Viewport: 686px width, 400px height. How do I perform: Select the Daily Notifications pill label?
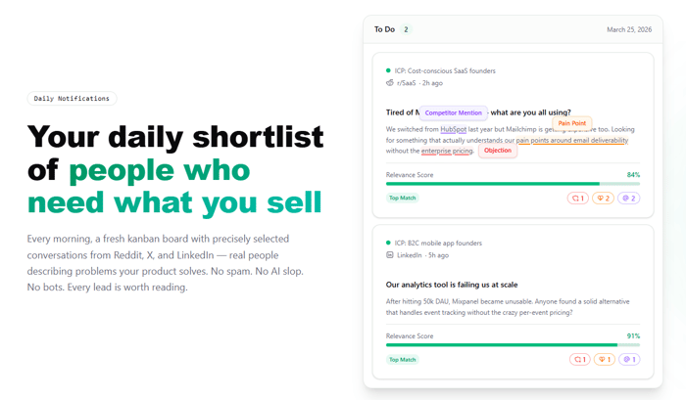[72, 98]
